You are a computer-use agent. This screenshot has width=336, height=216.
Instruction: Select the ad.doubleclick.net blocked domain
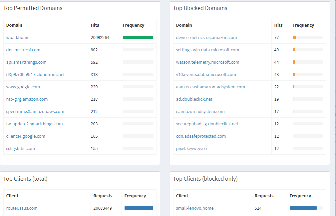194,99
